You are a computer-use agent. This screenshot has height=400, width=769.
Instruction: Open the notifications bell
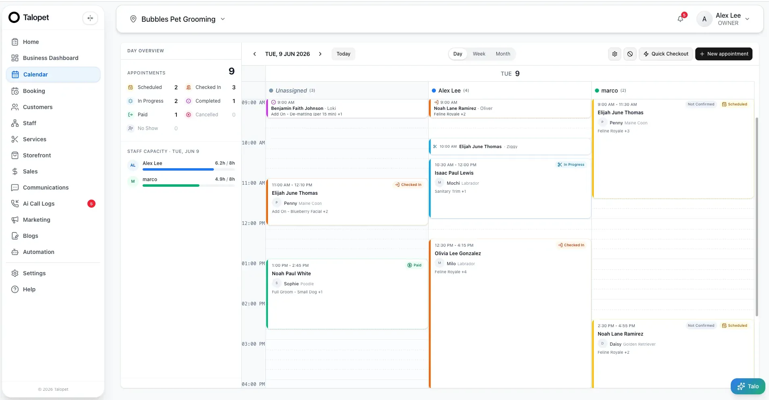(680, 19)
